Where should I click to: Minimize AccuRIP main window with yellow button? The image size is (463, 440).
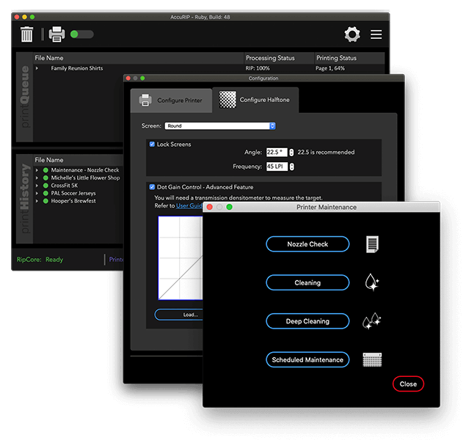[24, 17]
